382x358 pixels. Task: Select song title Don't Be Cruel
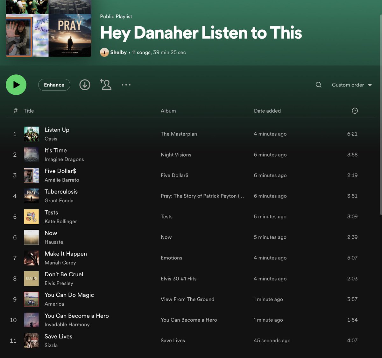point(64,274)
